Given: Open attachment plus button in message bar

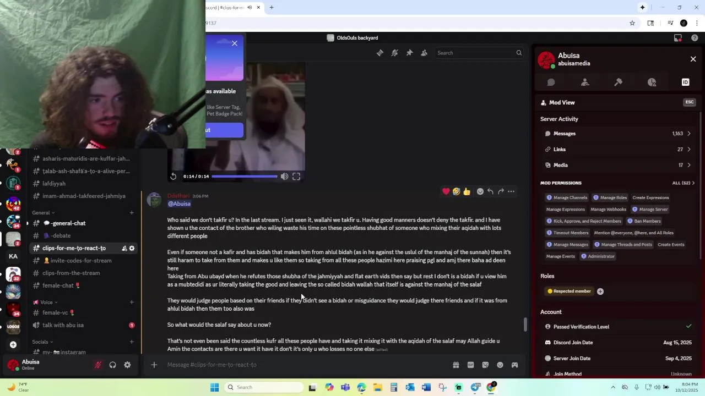Looking at the screenshot, I should pos(154,365).
